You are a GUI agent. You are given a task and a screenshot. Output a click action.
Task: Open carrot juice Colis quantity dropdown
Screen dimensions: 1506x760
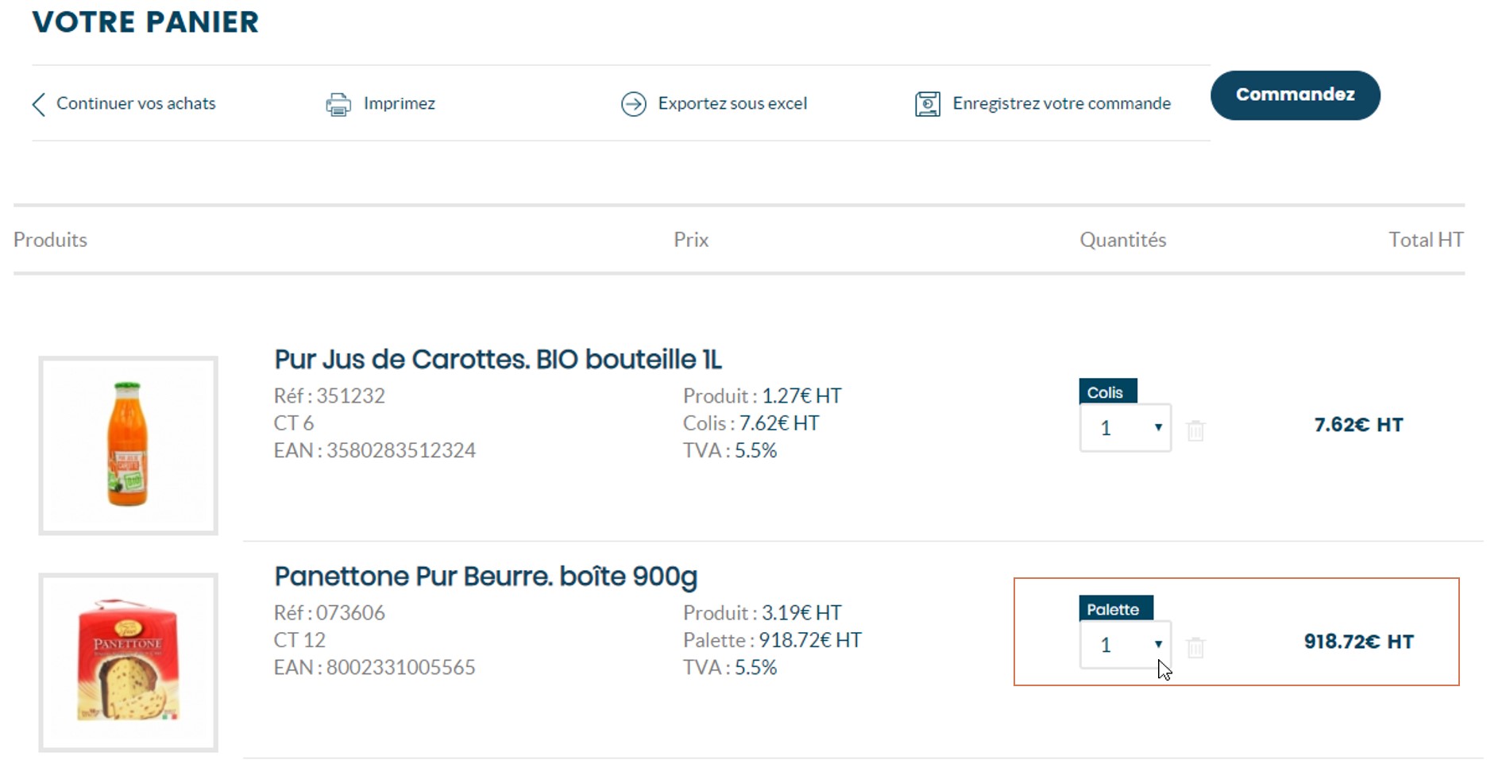[x=1125, y=428]
